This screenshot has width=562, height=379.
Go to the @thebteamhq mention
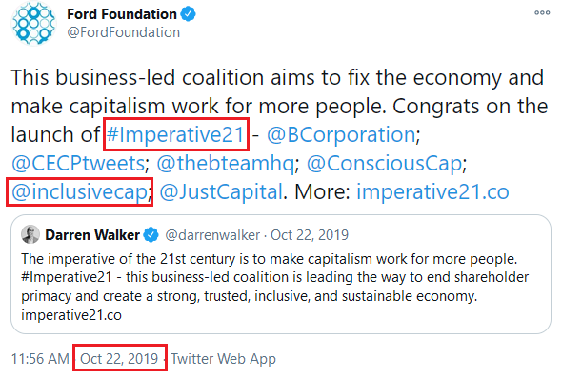point(226,164)
